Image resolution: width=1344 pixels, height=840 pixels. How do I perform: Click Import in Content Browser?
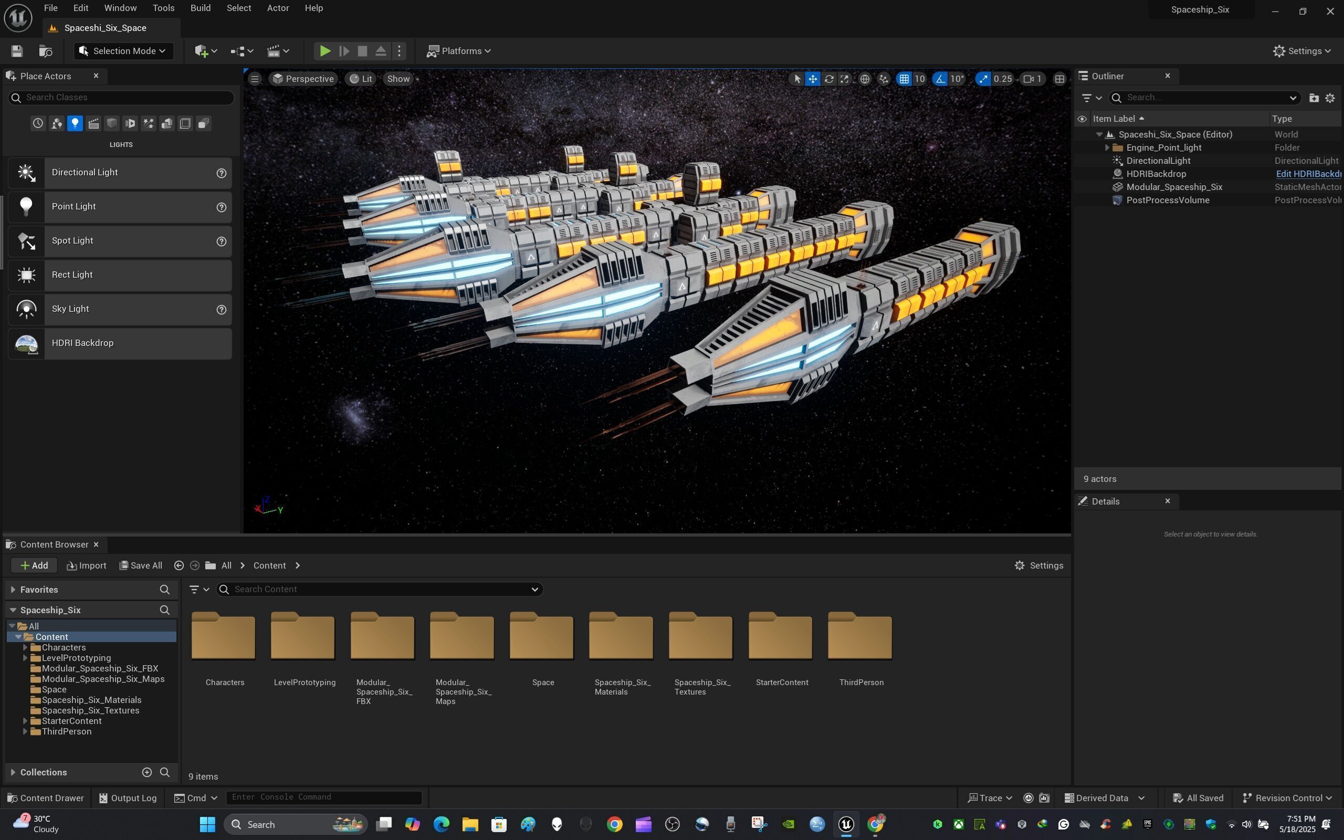pyautogui.click(x=86, y=565)
